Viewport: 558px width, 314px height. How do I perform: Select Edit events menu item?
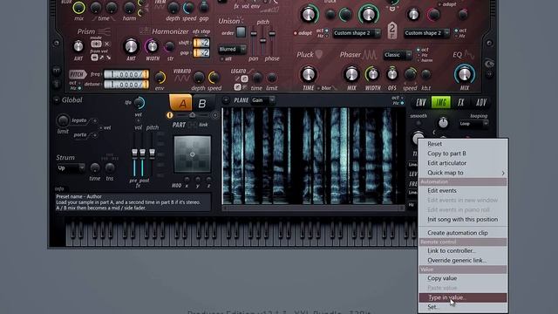[463, 191]
